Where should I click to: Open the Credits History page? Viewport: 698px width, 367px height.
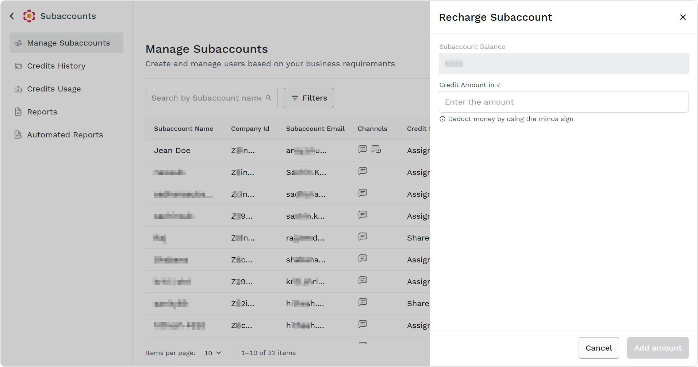56,66
